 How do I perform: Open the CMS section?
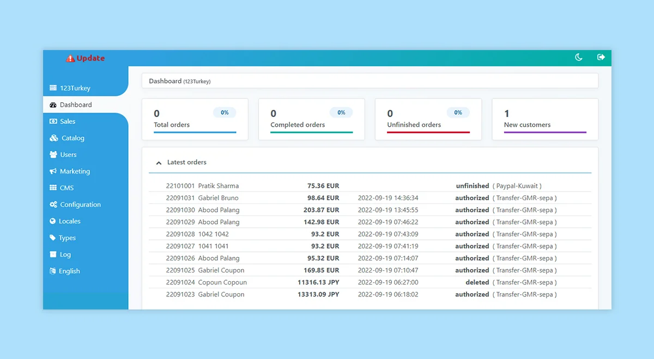pos(54,188)
